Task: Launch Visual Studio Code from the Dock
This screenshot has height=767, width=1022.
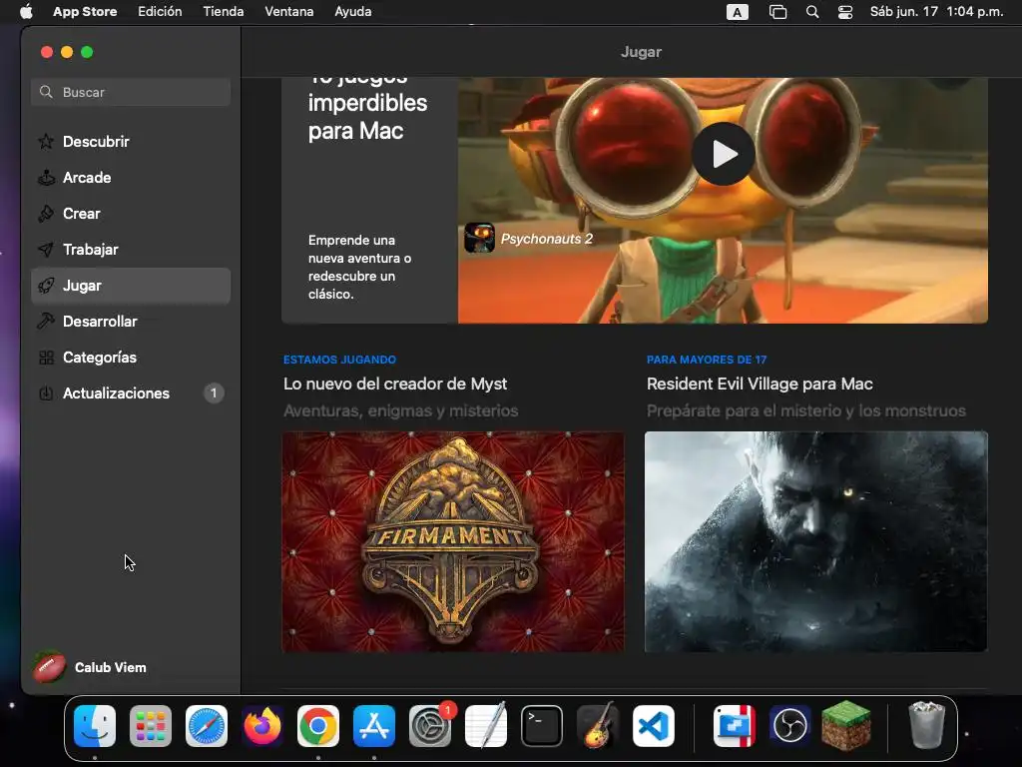Action: (653, 726)
